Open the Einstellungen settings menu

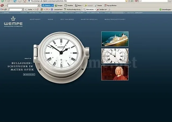(x=165, y=10)
